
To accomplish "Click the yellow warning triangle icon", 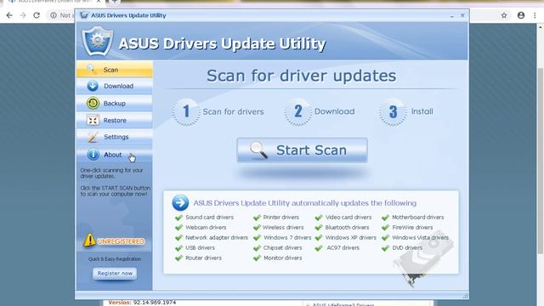I will pyautogui.click(x=89, y=240).
